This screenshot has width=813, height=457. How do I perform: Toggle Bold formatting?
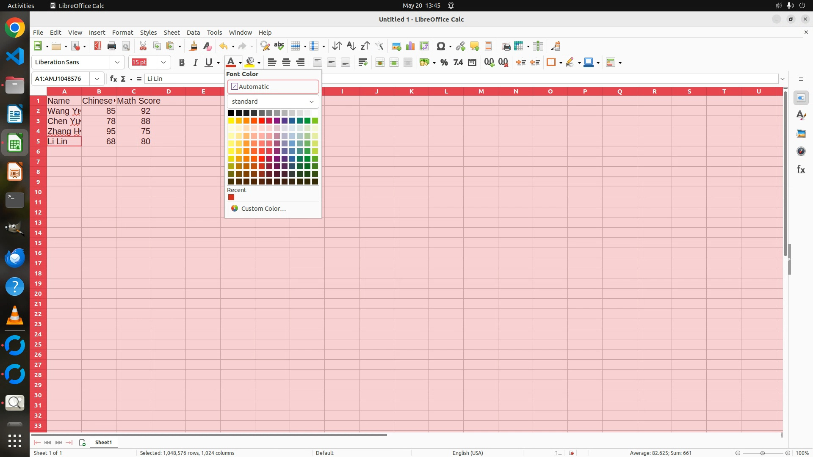(x=182, y=63)
